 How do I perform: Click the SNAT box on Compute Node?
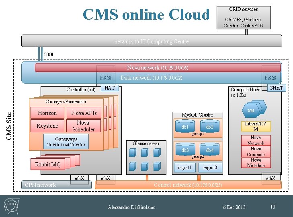[277, 88]
